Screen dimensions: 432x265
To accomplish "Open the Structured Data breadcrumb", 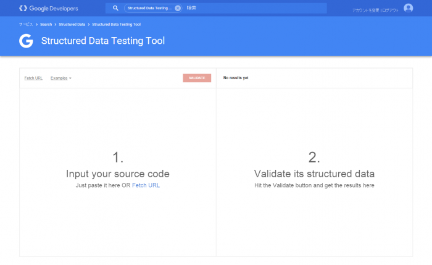I will point(72,24).
